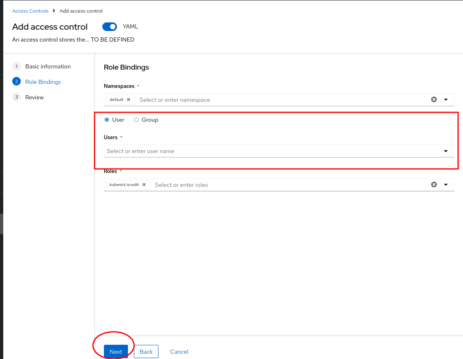Go to Basic information step

pyautogui.click(x=48, y=66)
